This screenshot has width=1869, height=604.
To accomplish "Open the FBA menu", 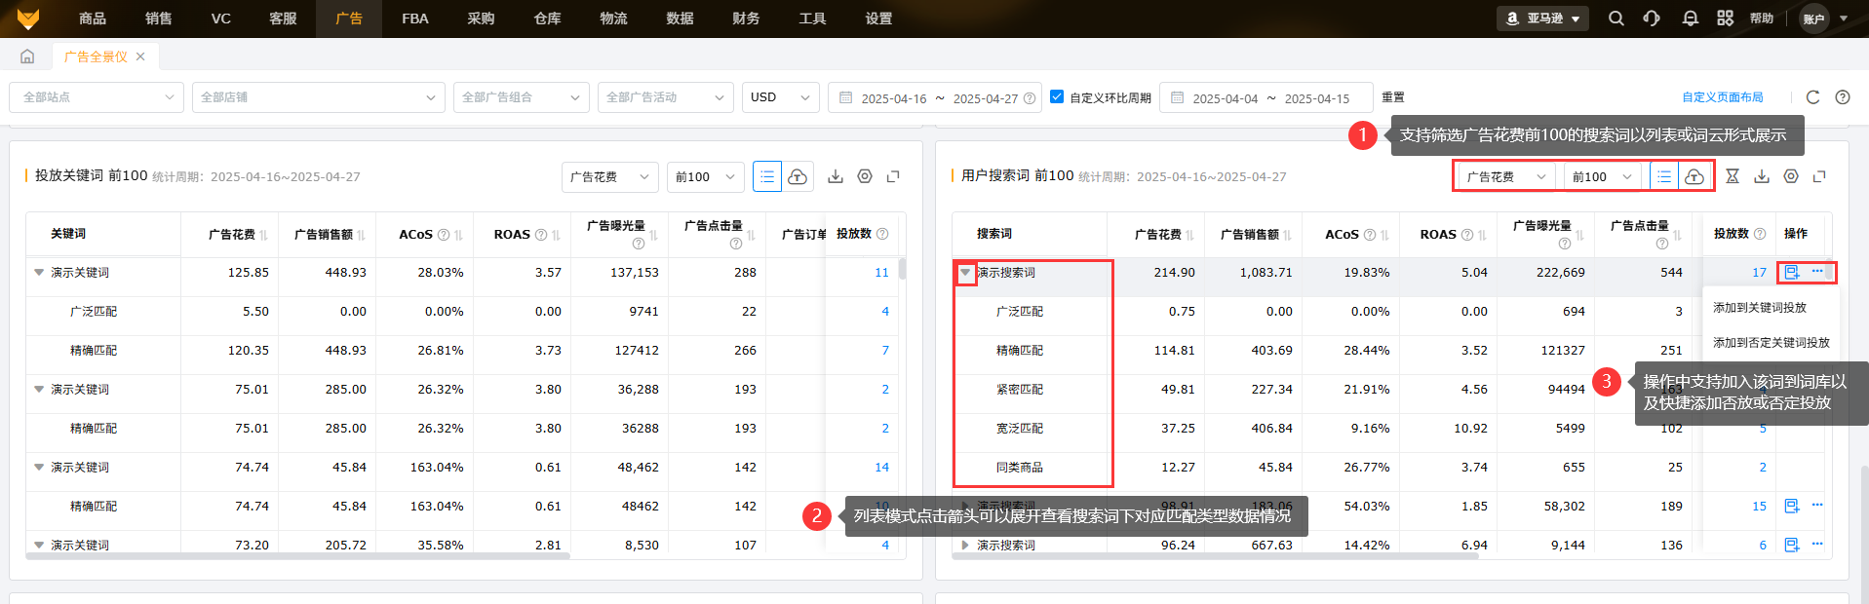I will click(x=414, y=19).
